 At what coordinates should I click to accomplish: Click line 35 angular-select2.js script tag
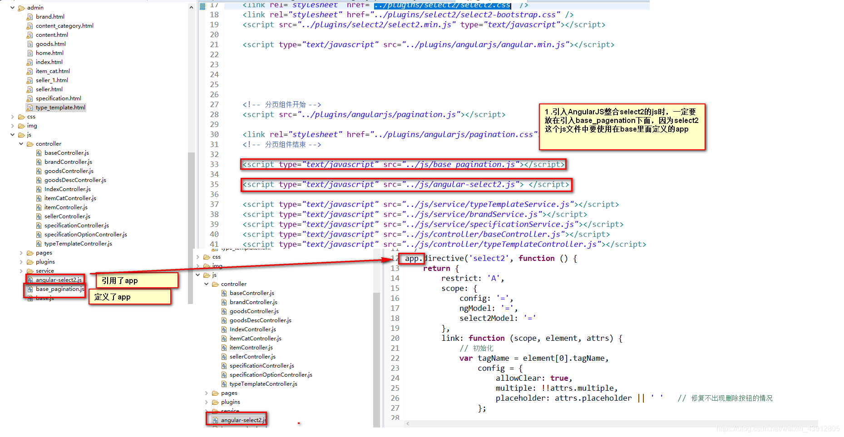(x=406, y=185)
